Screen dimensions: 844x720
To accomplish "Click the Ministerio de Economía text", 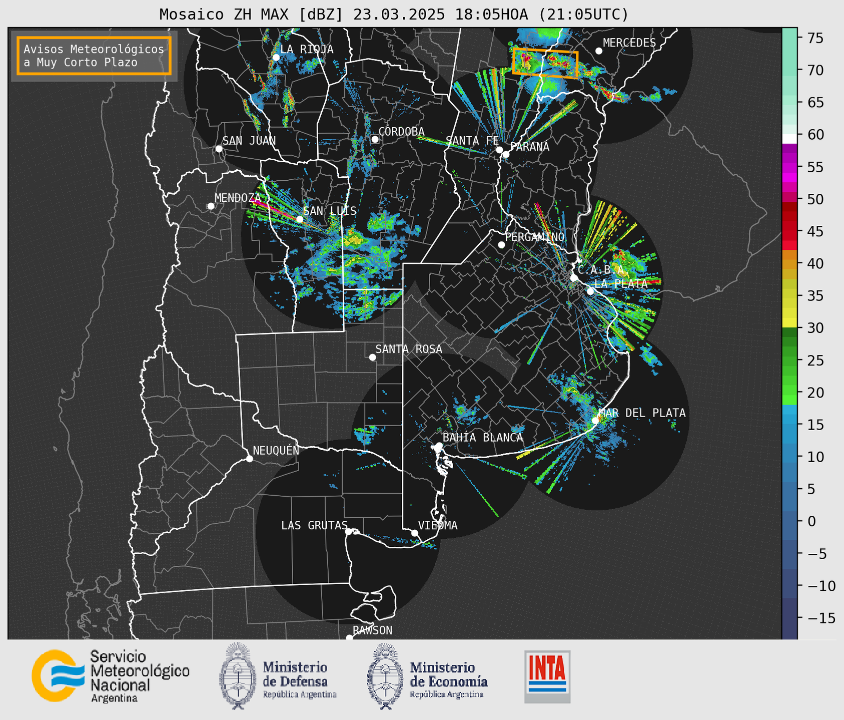I will click(449, 679).
